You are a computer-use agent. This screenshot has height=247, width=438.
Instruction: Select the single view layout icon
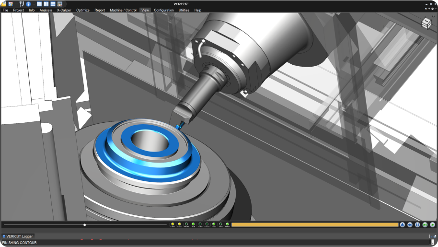39,4
